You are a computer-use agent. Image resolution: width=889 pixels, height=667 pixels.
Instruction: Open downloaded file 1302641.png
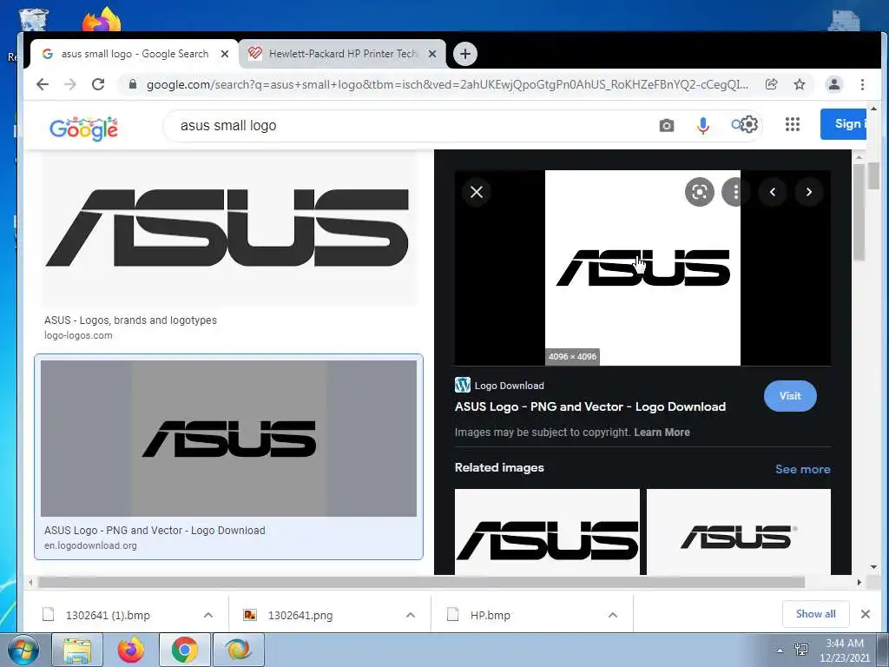click(x=300, y=615)
